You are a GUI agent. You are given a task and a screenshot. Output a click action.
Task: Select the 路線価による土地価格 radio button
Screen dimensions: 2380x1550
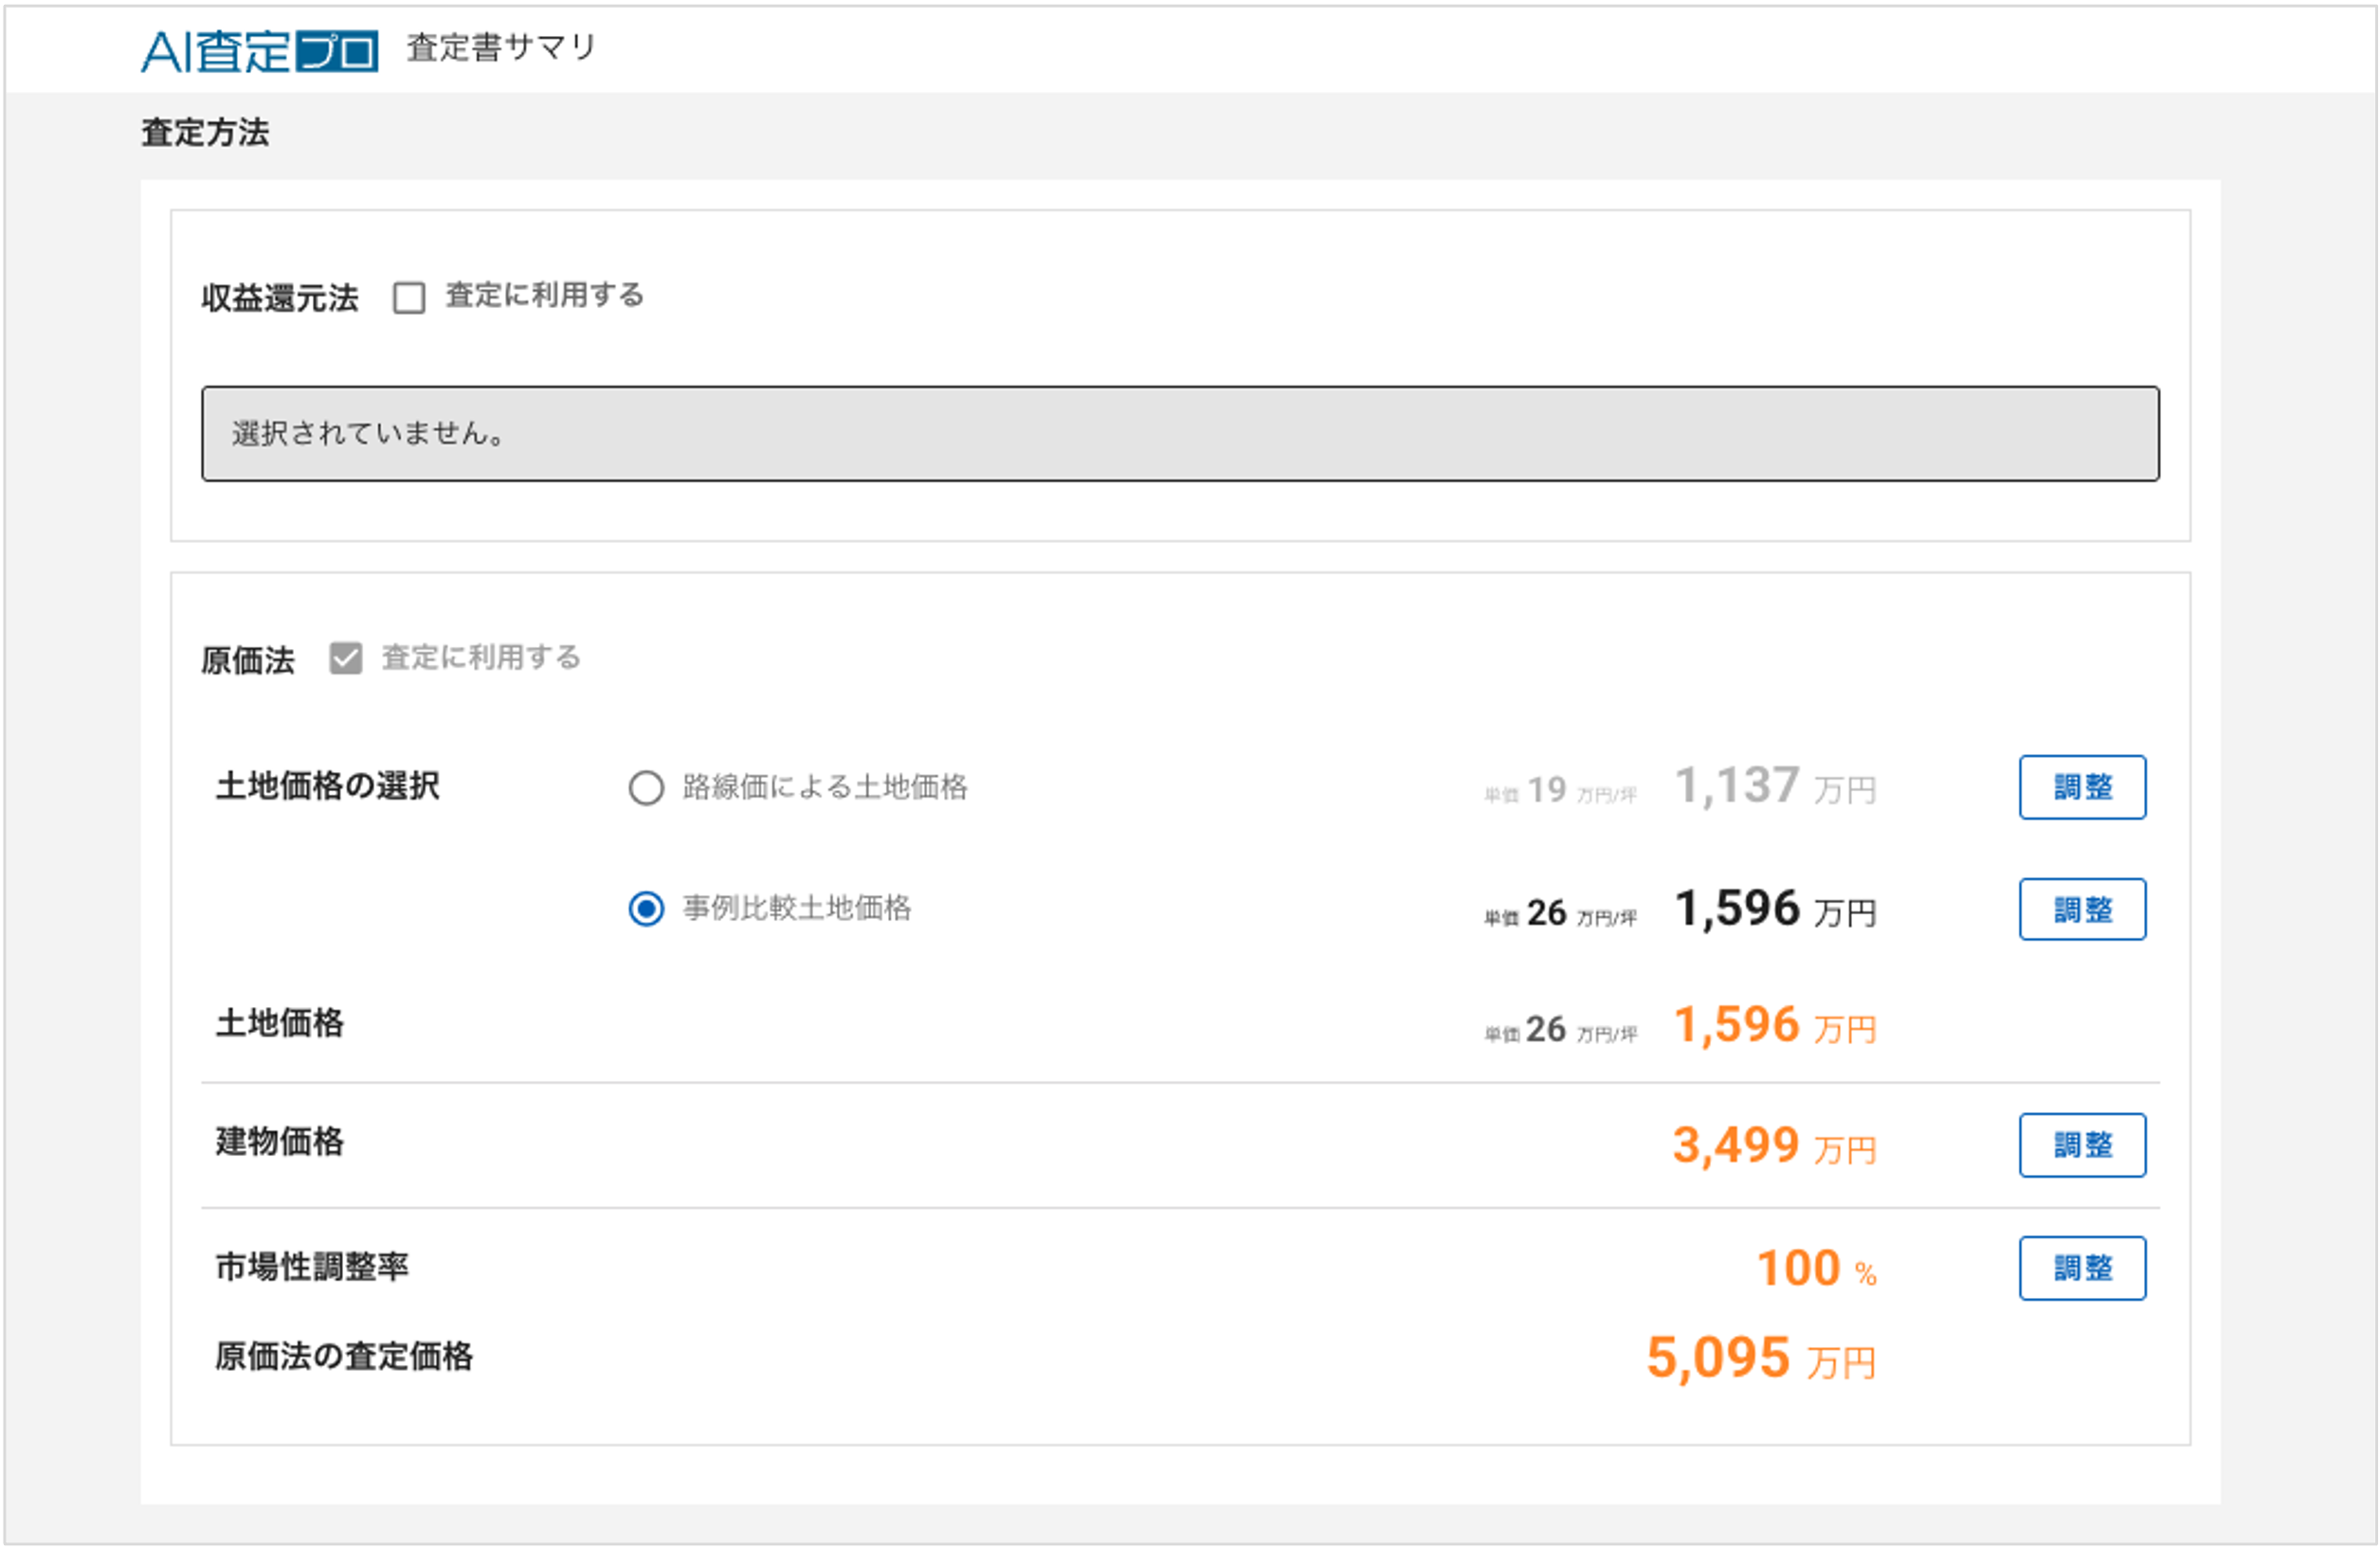click(646, 787)
